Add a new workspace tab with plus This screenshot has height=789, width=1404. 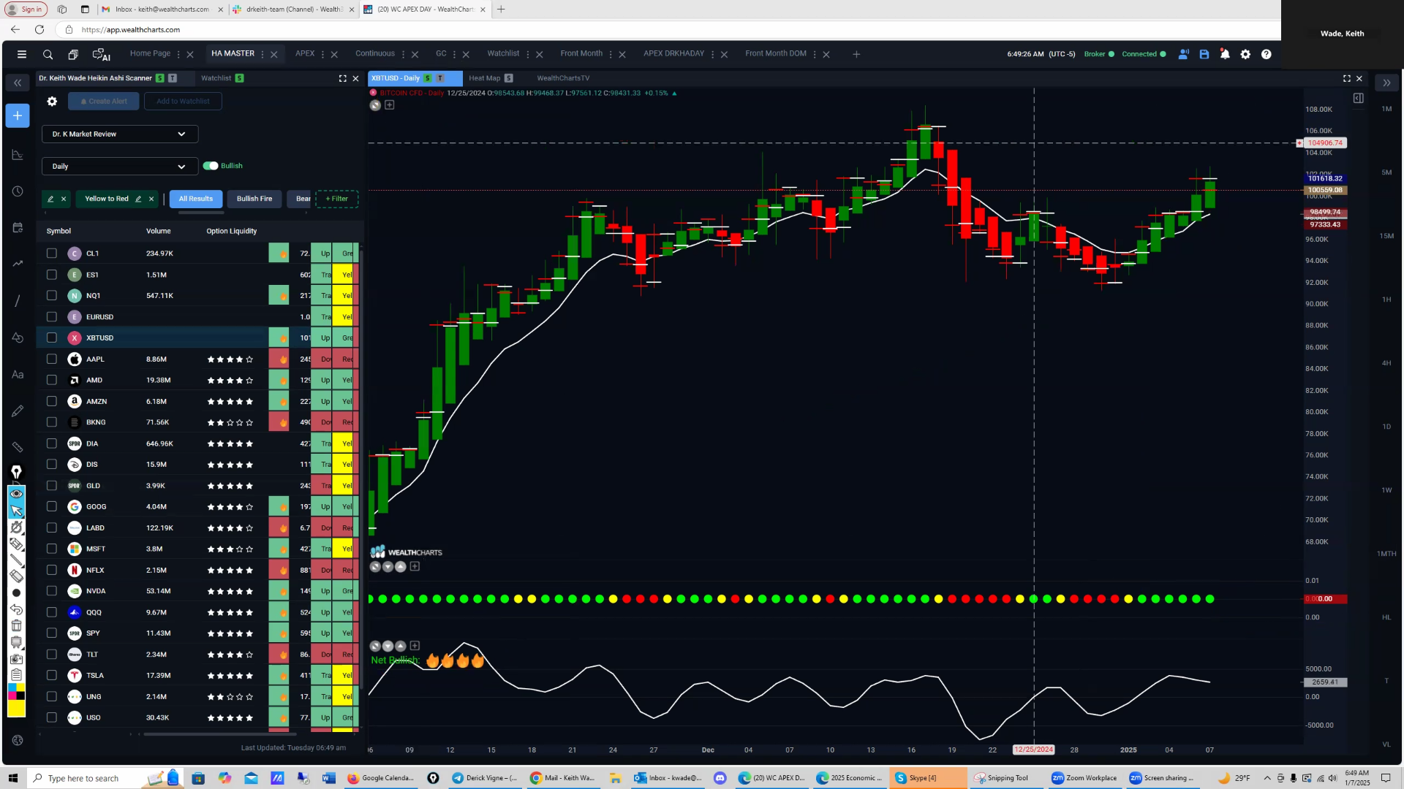coord(856,54)
